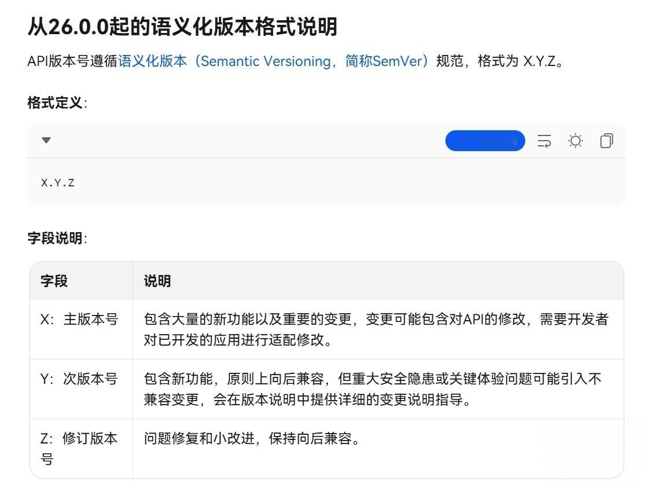
Task: Select the 字段 table column header
Action: [54, 281]
